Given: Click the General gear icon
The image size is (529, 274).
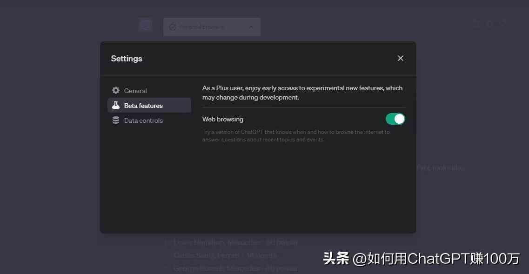Looking at the screenshot, I should 116,90.
